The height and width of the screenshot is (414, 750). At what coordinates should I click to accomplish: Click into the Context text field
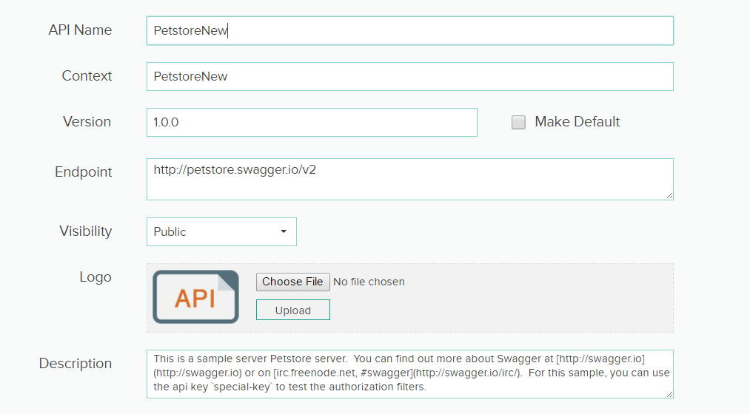pyautogui.click(x=409, y=77)
